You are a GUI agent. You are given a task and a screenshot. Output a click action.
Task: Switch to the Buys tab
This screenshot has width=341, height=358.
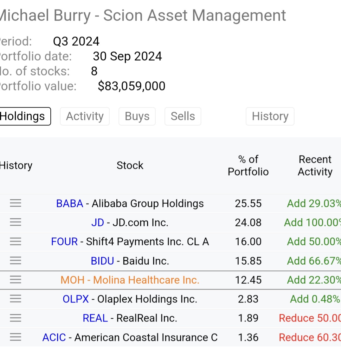pyautogui.click(x=137, y=116)
